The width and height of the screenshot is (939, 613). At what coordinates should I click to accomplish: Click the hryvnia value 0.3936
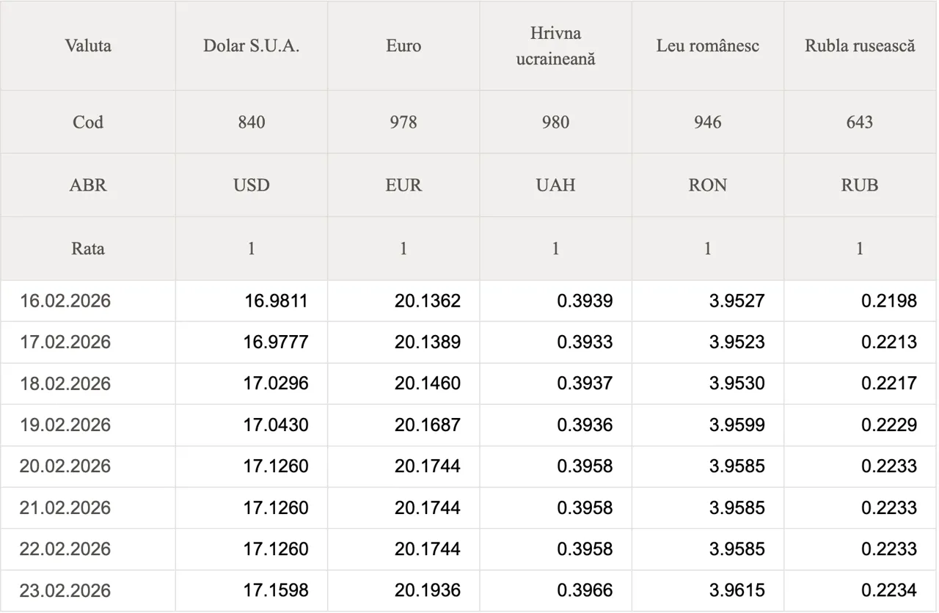tap(585, 425)
